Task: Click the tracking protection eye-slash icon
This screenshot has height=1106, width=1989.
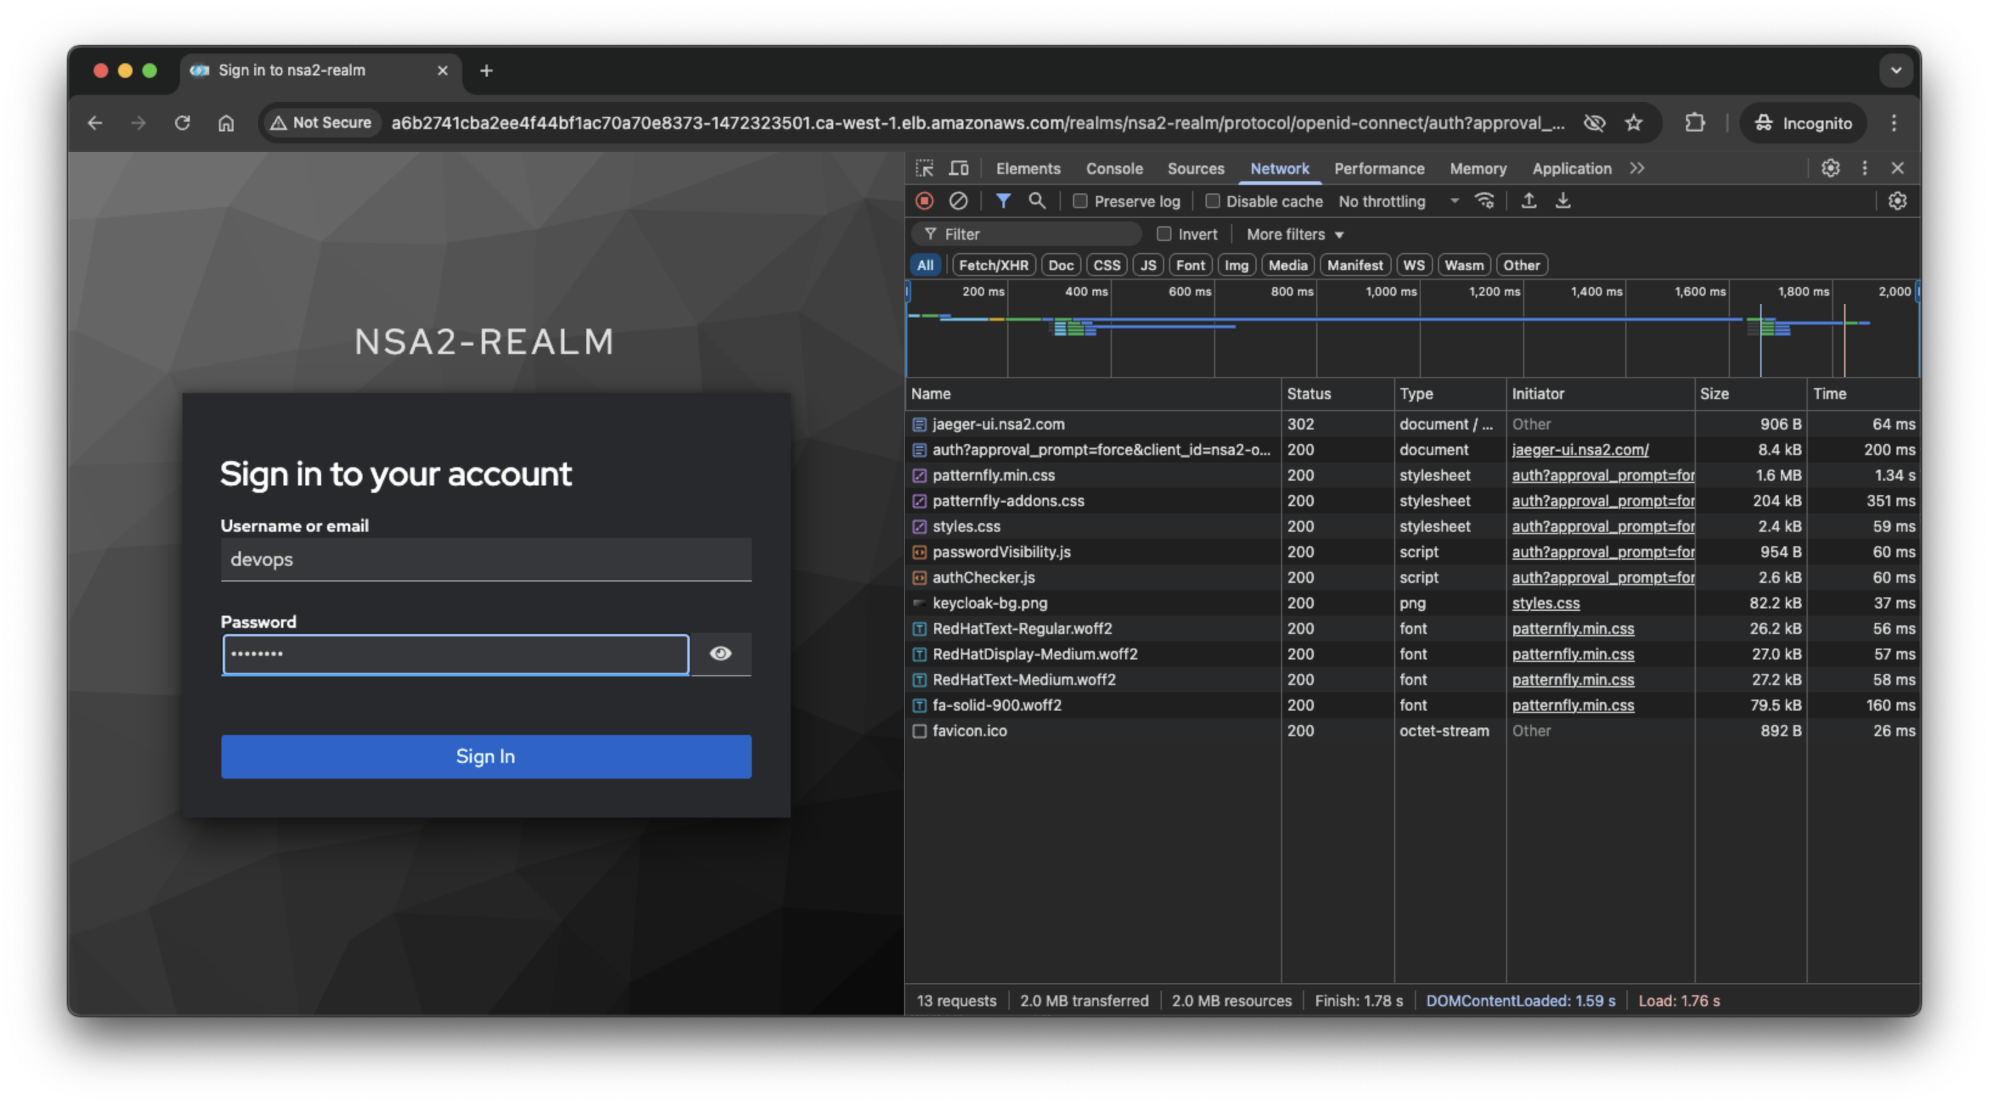Action: 1594,123
